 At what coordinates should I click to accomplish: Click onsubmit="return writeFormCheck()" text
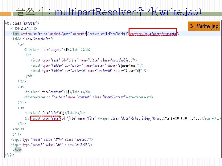tap(101, 34)
